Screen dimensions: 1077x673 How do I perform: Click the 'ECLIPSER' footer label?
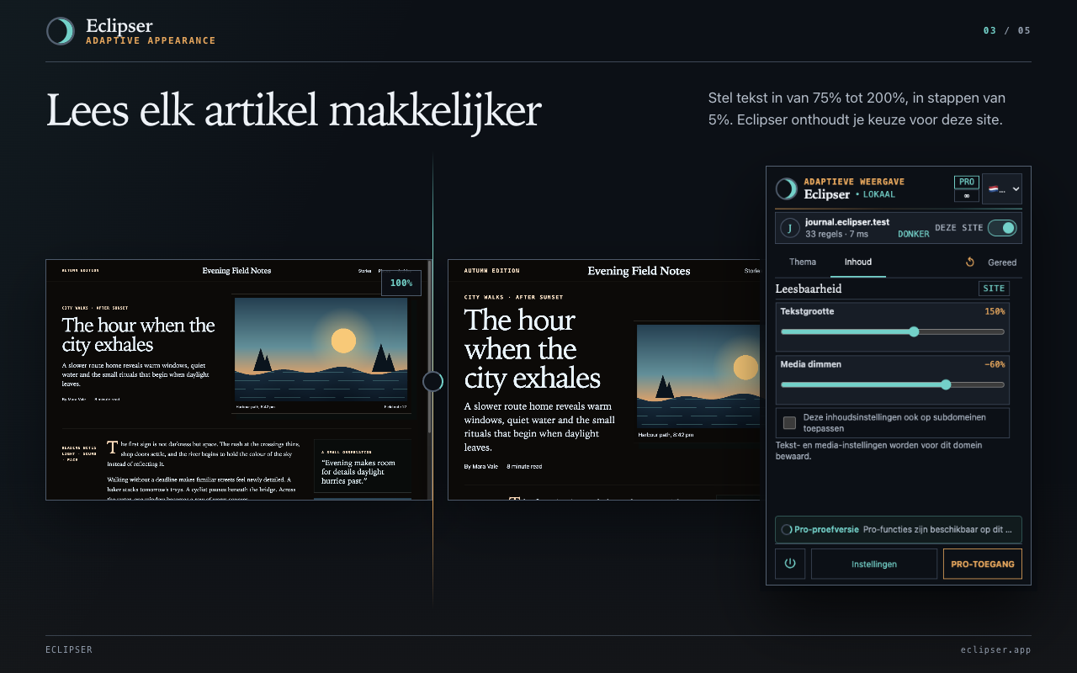(69, 649)
